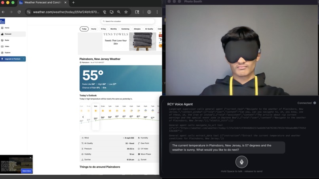Click The Weather Channel logo

[2, 21]
